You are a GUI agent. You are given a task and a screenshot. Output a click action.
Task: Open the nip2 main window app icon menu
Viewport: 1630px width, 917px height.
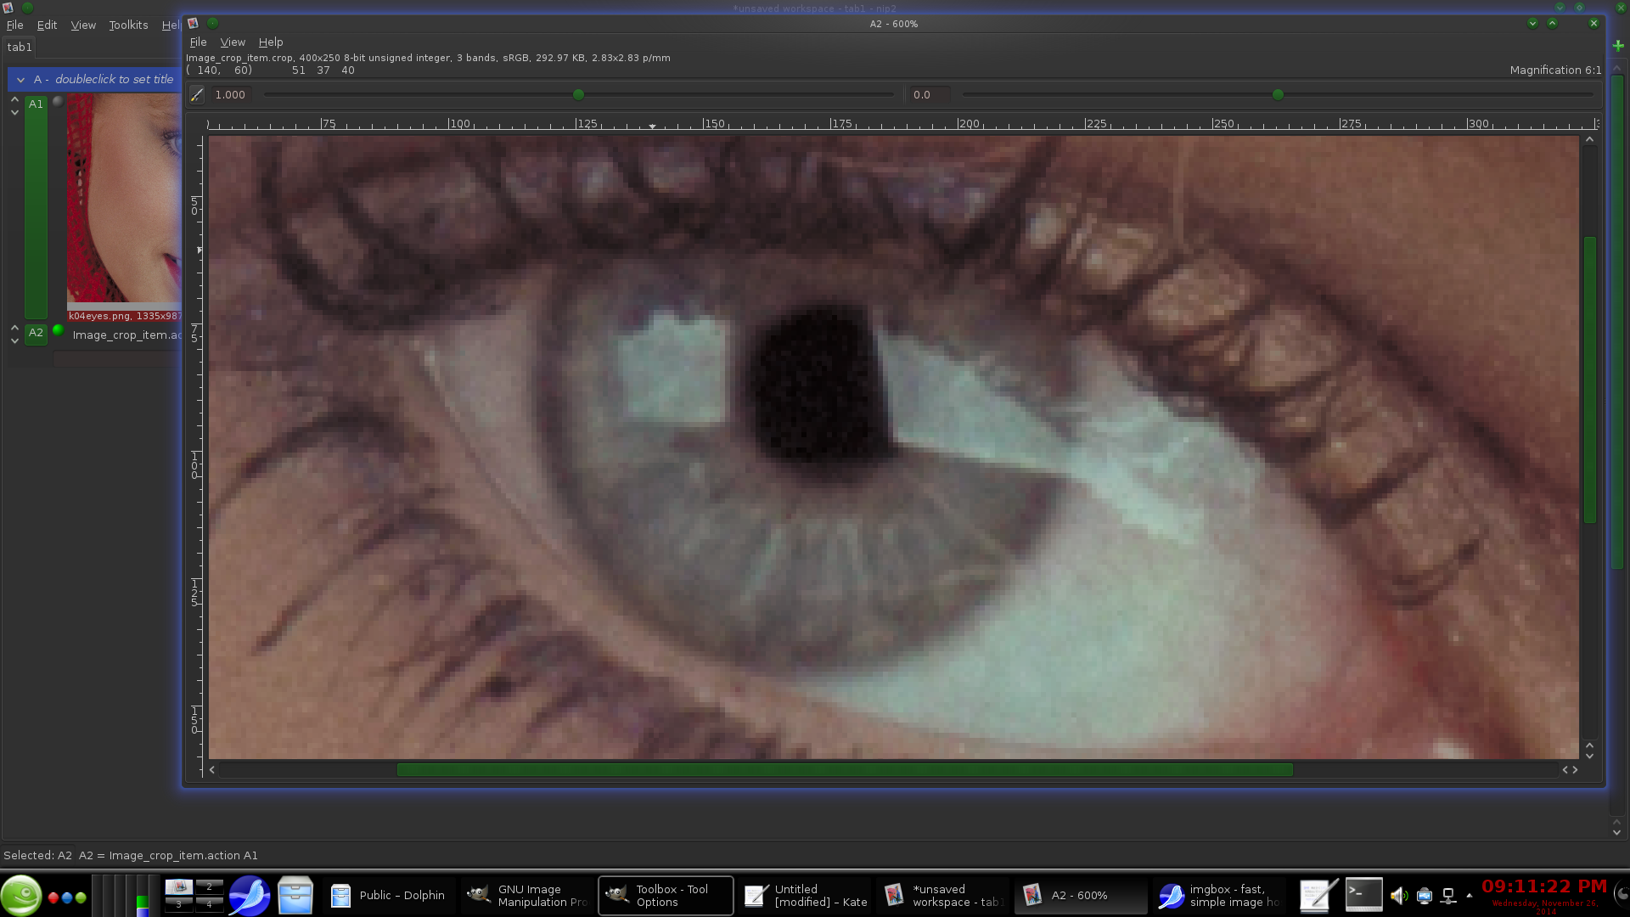[8, 8]
